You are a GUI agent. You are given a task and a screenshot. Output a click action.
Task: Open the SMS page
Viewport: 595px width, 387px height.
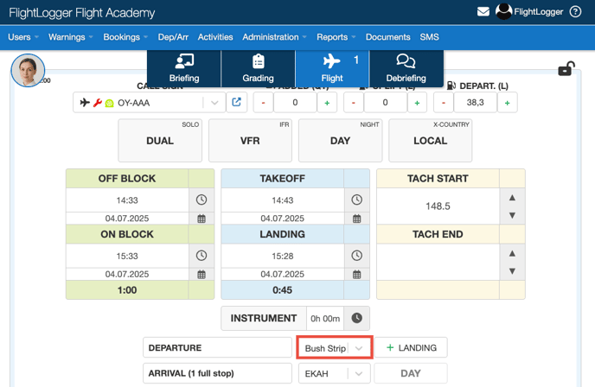429,37
